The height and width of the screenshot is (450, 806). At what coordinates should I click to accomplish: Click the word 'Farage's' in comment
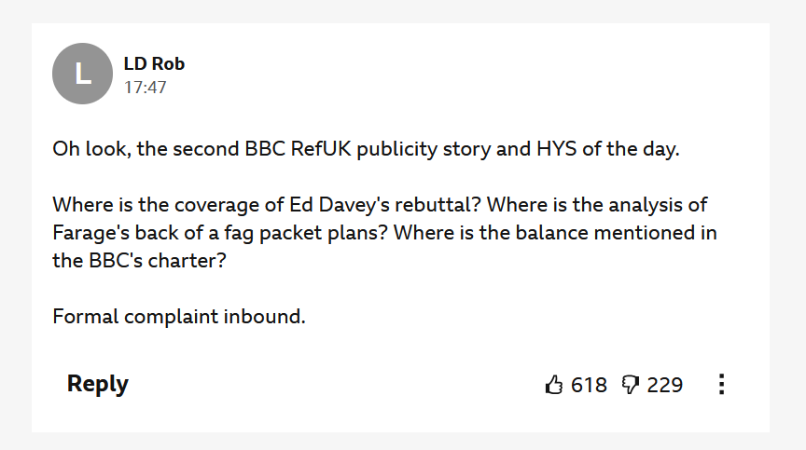(x=89, y=233)
